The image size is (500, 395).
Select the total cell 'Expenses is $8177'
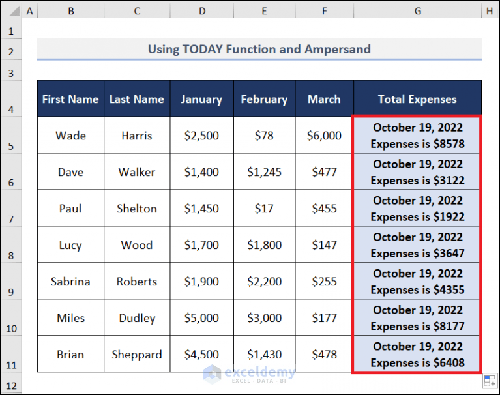click(417, 317)
